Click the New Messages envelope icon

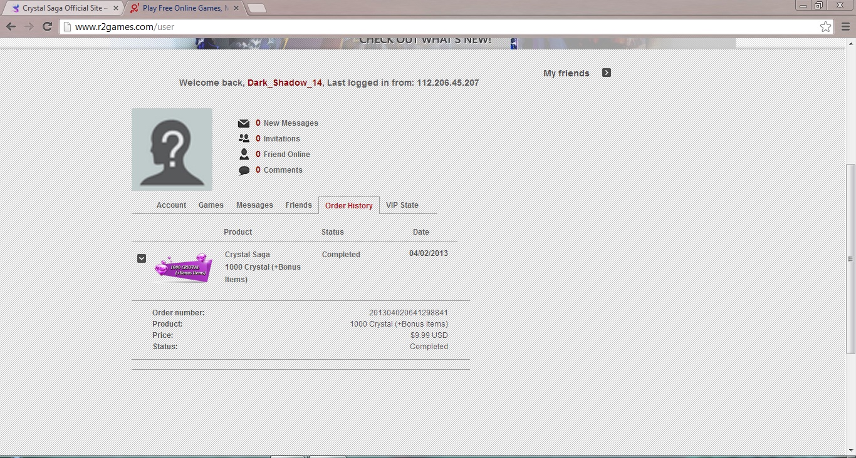tap(244, 123)
